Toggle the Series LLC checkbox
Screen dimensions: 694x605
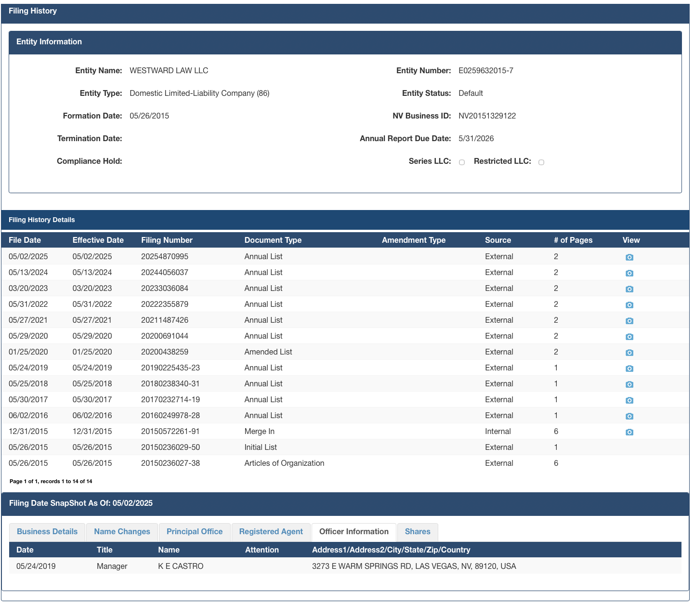coord(462,162)
